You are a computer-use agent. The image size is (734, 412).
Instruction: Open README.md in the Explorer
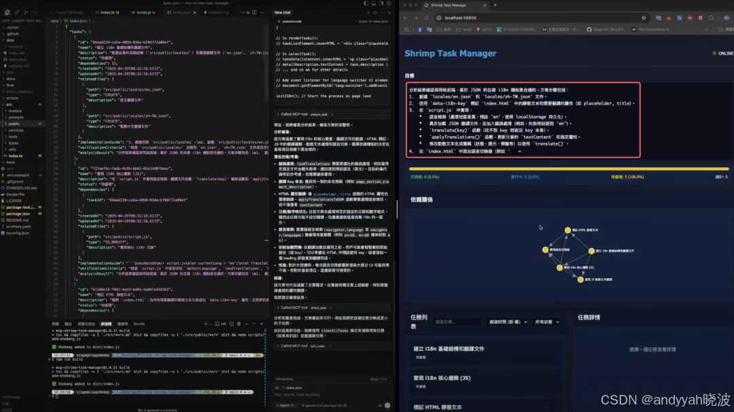coord(17,220)
